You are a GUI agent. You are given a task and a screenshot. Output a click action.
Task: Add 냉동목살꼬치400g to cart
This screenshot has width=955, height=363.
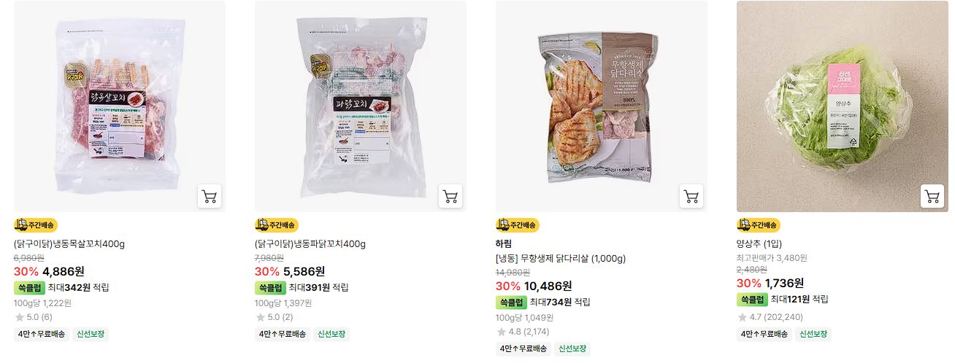coord(209,196)
